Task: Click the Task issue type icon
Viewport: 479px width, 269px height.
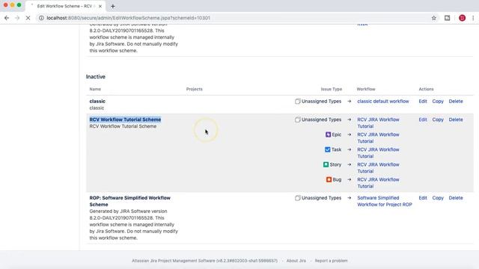Action: click(328, 149)
